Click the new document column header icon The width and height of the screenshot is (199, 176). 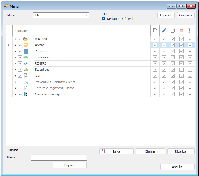(x=155, y=30)
